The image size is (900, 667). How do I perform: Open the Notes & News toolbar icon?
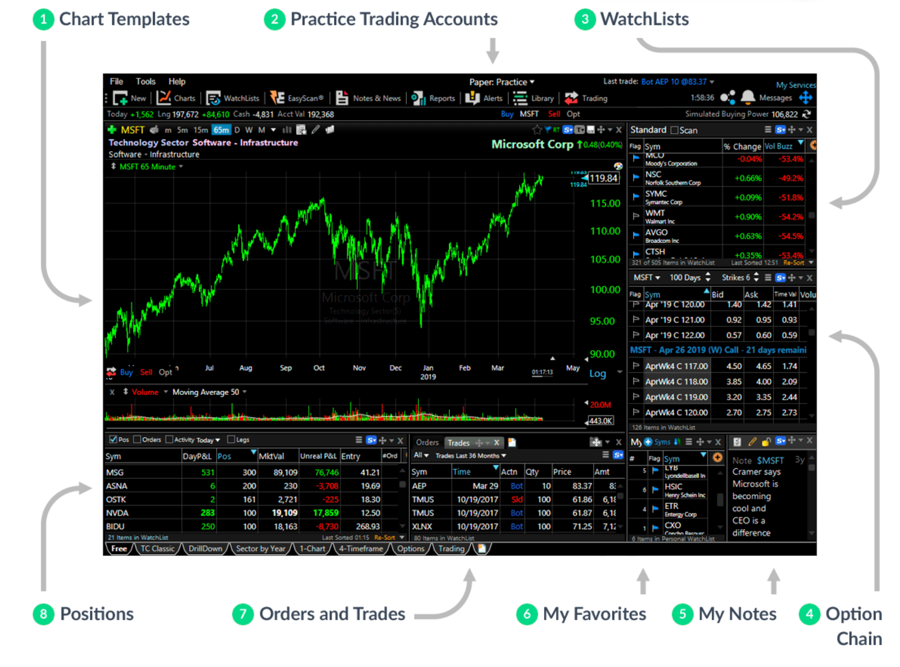click(342, 98)
